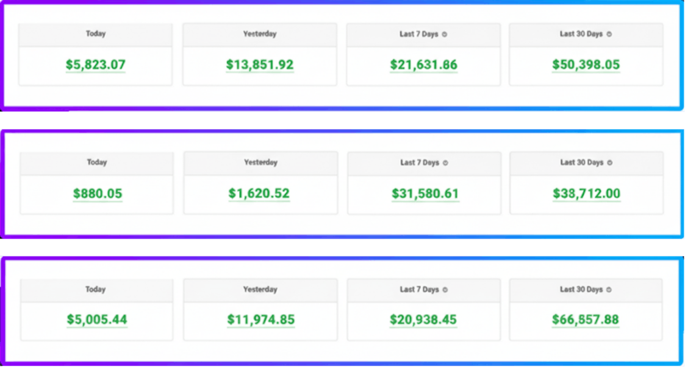This screenshot has width=685, height=367.
Task: Click info icon beside Last 30 Days above $38,712.00
Action: [x=610, y=163]
